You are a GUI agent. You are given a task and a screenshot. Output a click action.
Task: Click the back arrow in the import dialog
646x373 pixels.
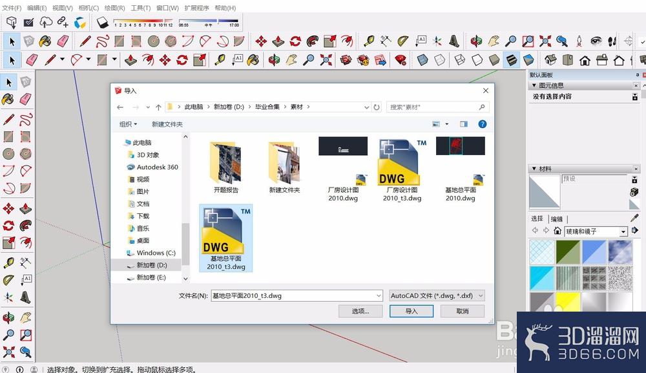coord(120,107)
